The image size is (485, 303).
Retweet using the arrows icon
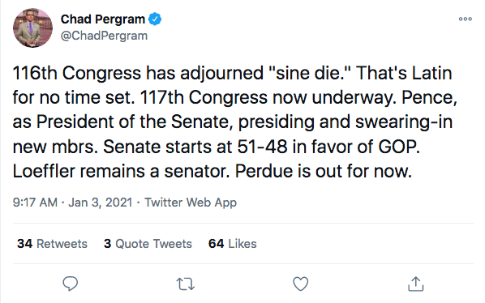point(185,284)
